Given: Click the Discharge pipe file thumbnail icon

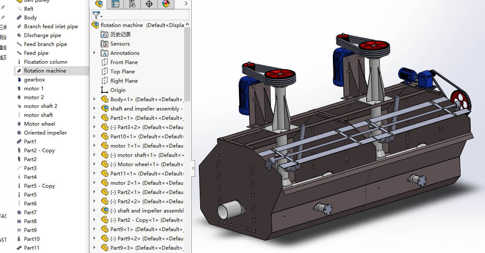Looking at the screenshot, I should pyautogui.click(x=19, y=35).
